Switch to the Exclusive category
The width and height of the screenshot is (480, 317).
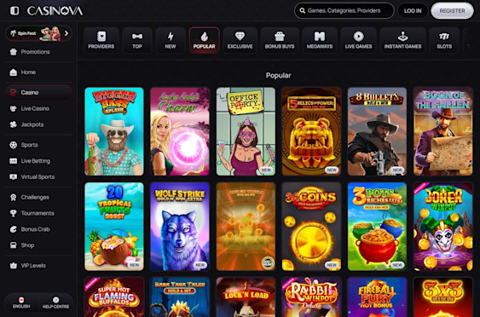pos(240,40)
